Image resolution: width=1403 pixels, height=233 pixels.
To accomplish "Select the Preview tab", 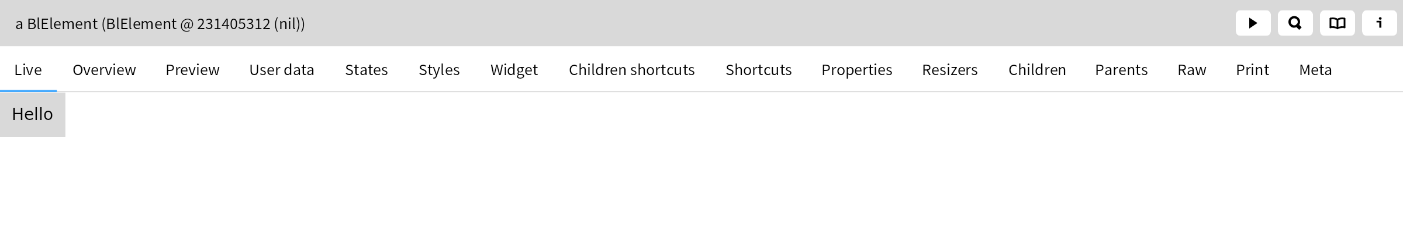I will tap(192, 70).
